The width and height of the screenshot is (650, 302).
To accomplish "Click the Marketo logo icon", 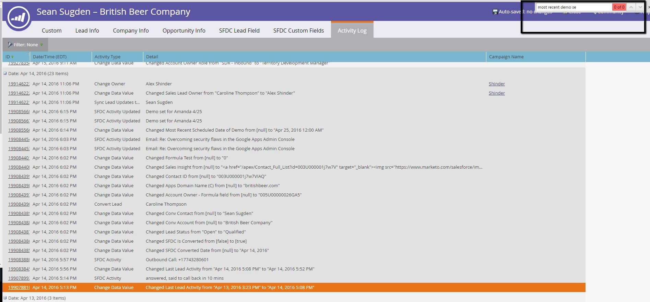I will coord(19,17).
